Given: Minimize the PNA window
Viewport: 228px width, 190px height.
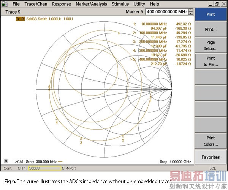Looking at the screenshot, I should pos(210,4).
